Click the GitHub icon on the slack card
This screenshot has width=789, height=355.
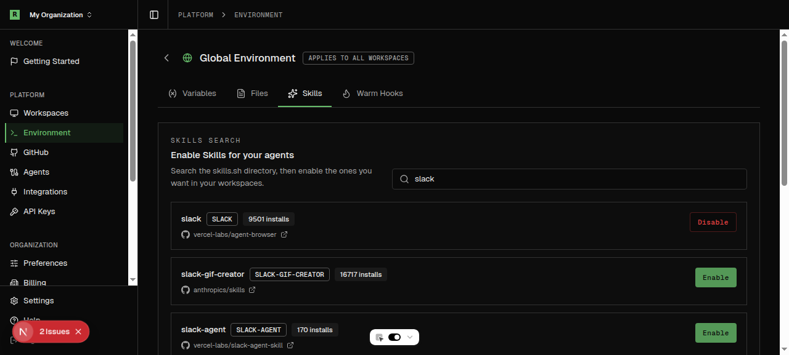click(x=186, y=234)
